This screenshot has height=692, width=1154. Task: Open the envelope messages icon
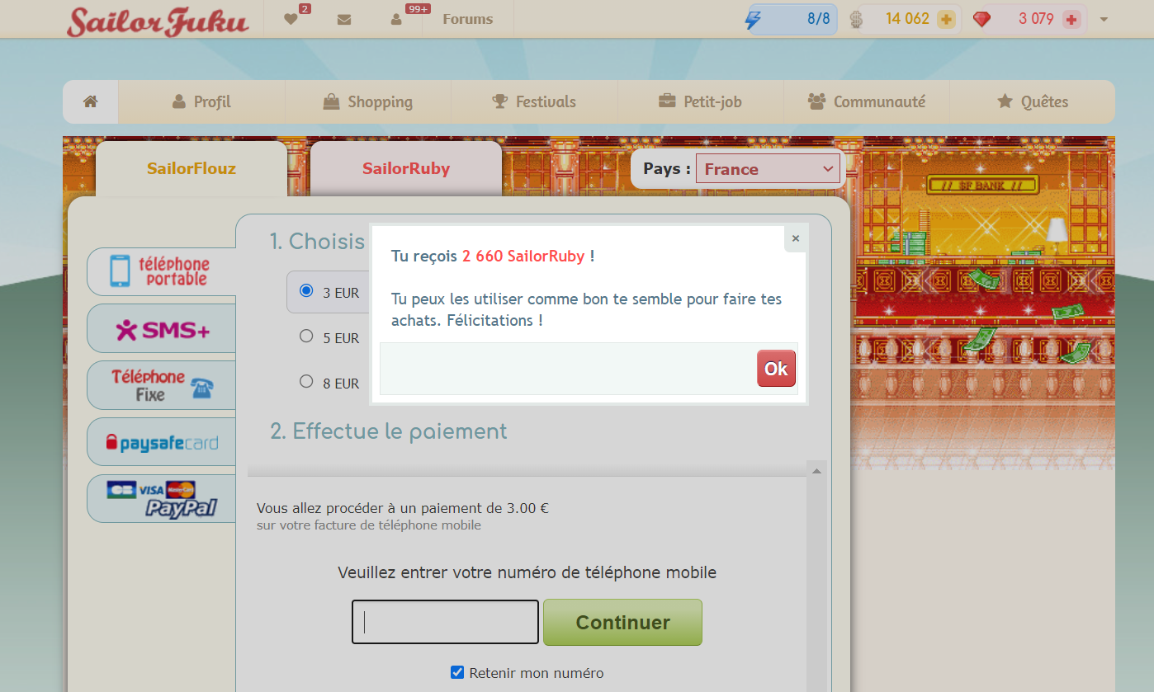(x=344, y=19)
